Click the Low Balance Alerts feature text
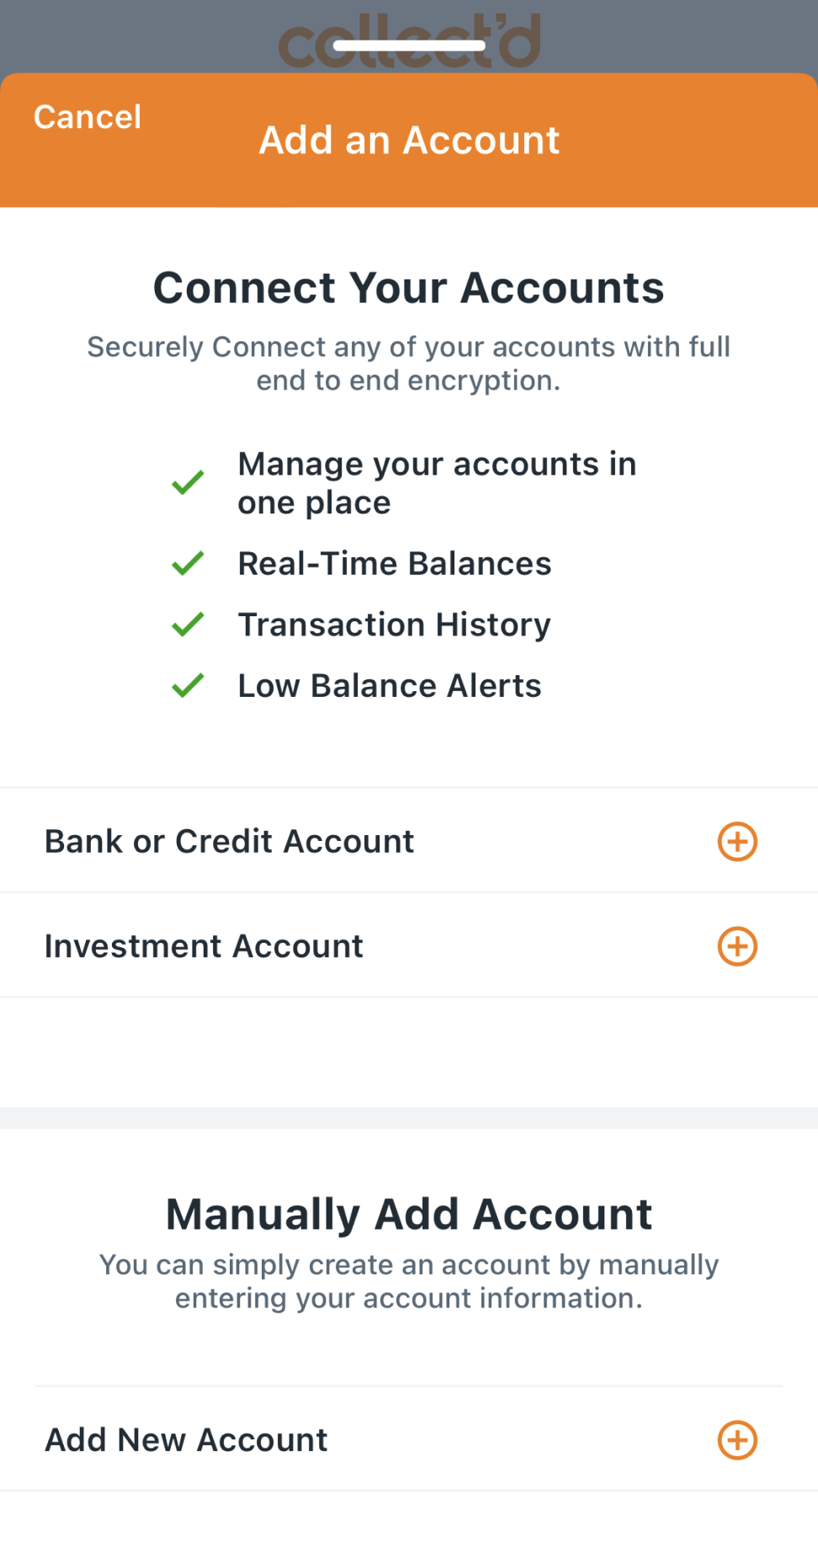Viewport: 818px width, 1564px height. [x=390, y=686]
